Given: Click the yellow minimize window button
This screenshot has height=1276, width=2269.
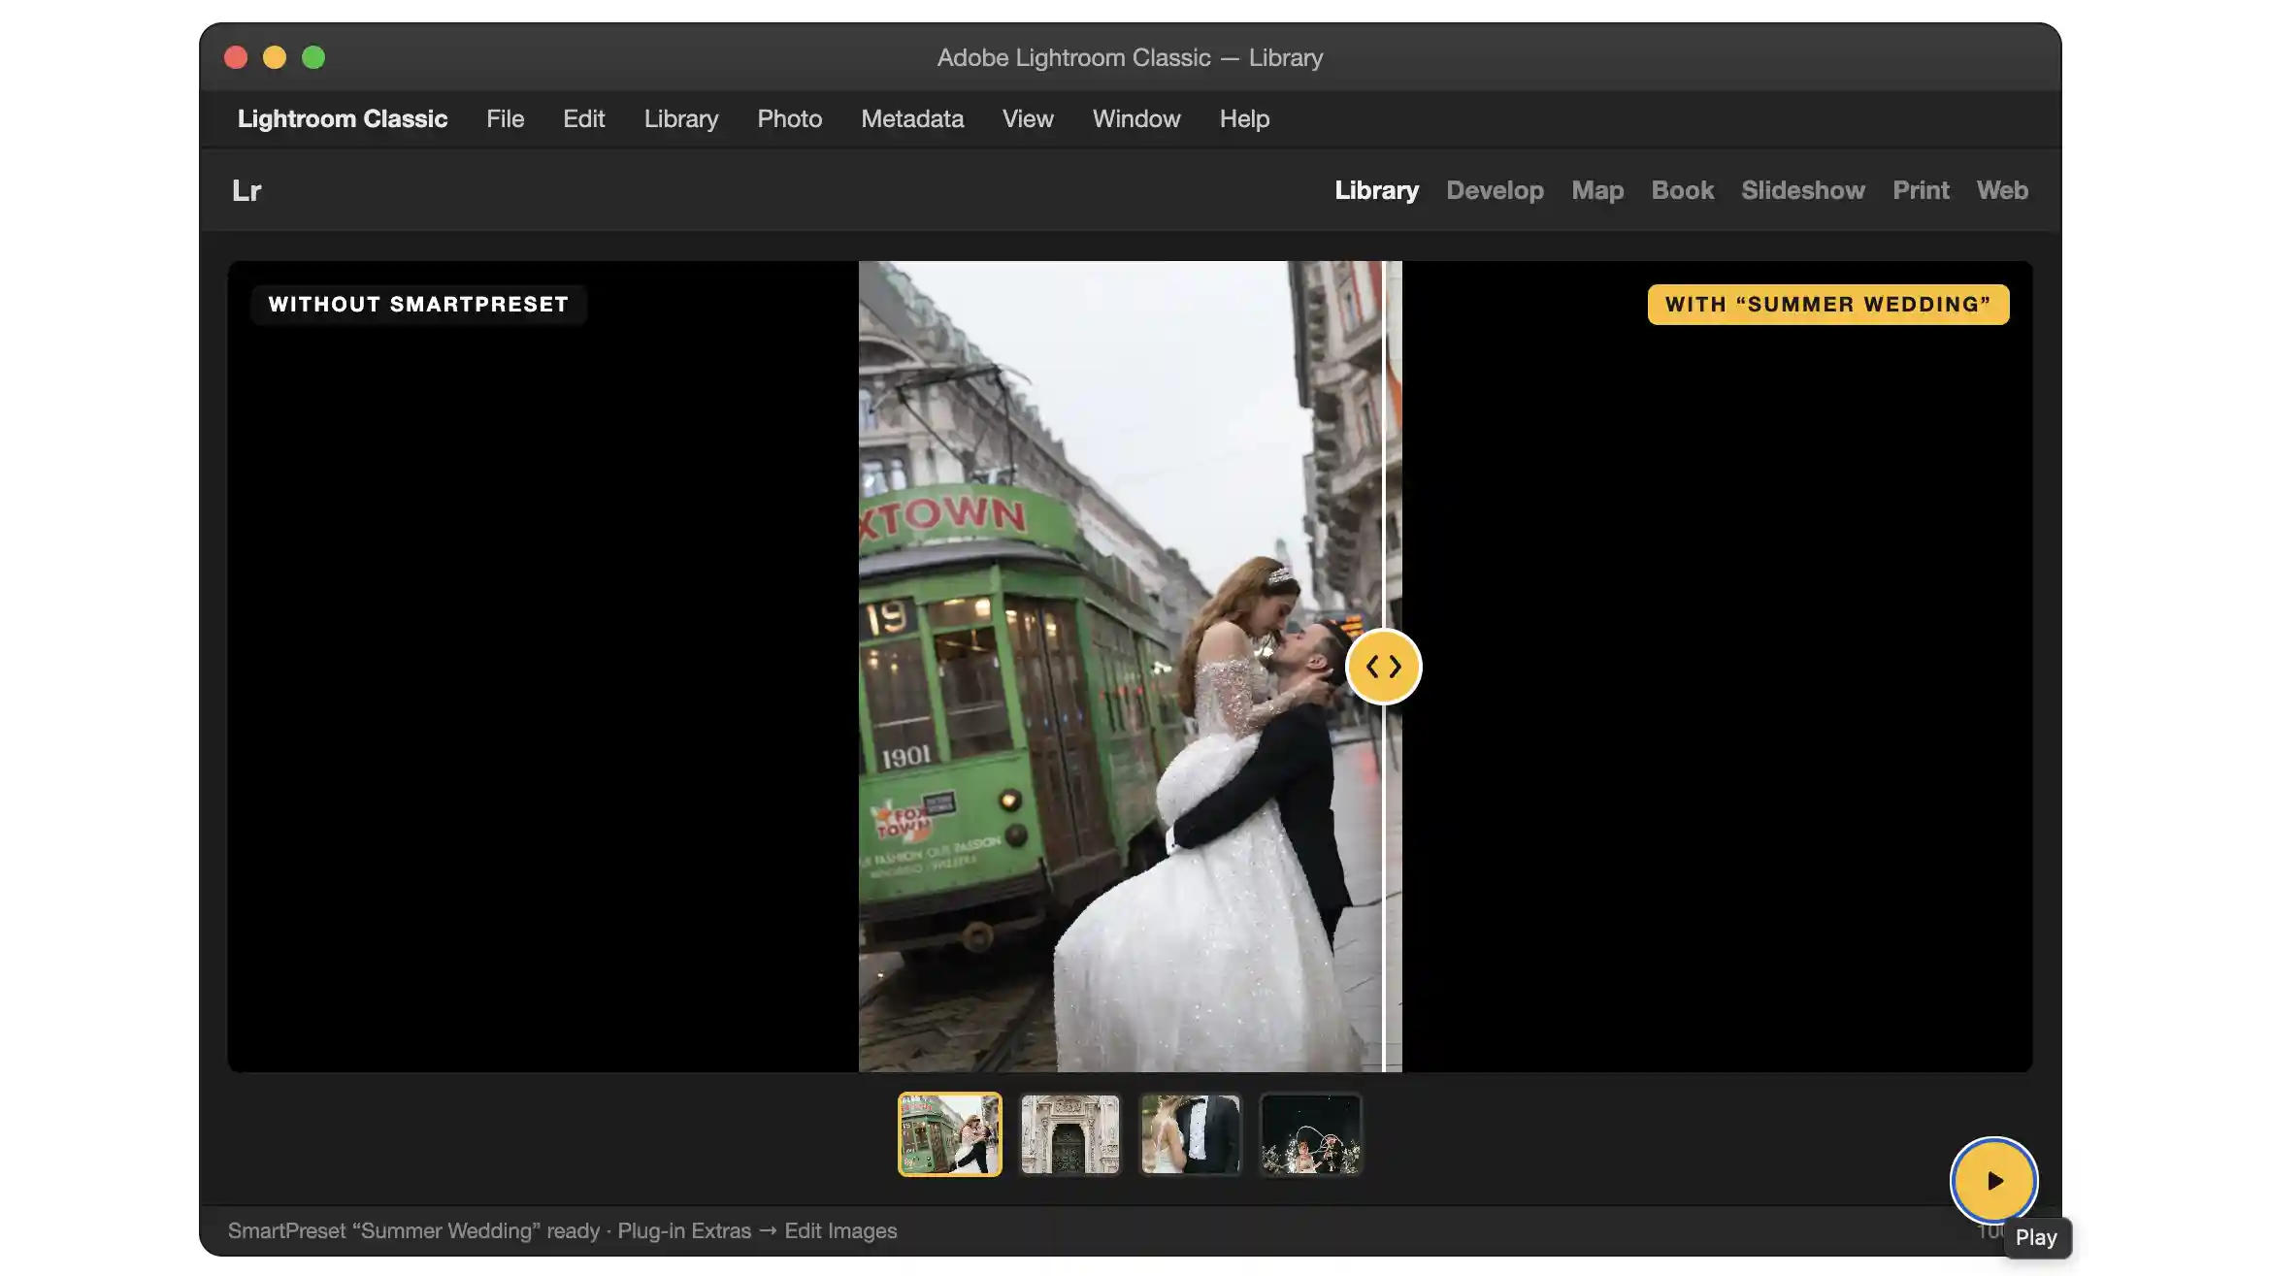Looking at the screenshot, I should pyautogui.click(x=275, y=57).
